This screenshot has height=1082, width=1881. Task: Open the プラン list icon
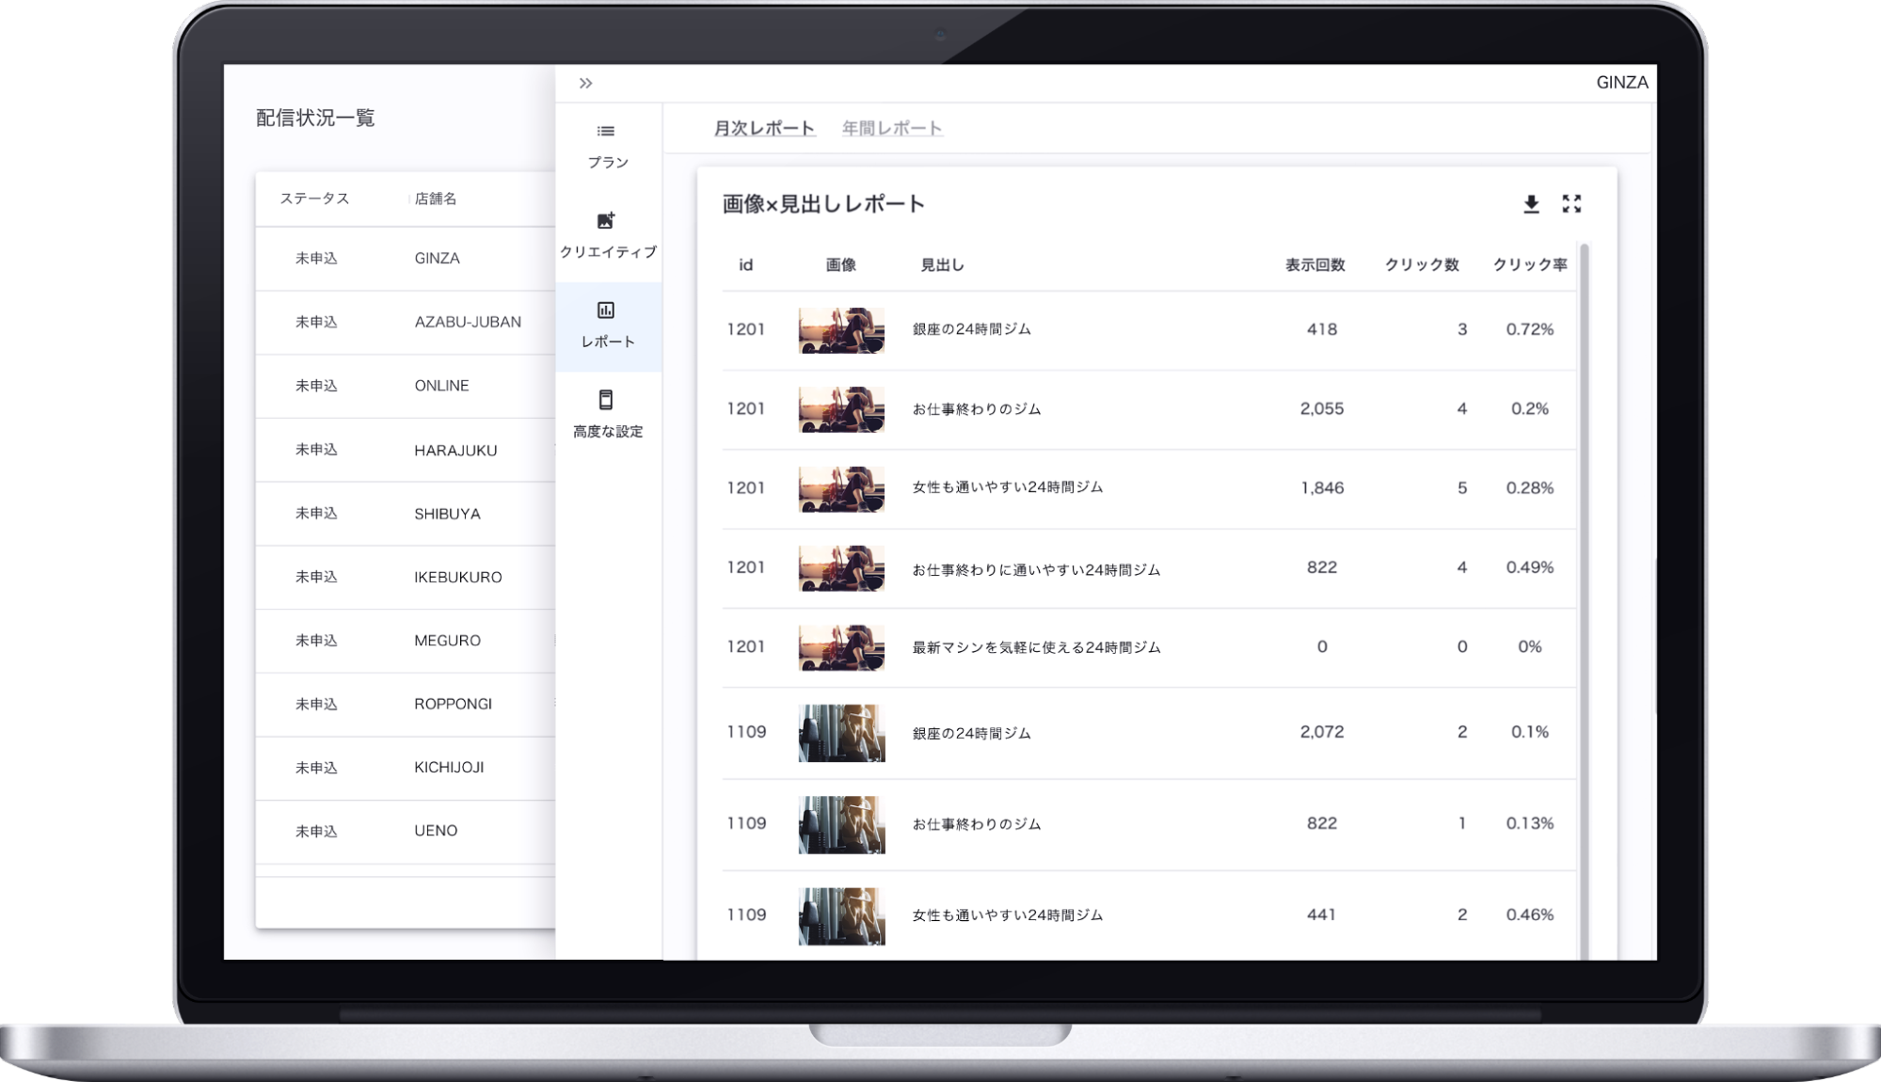tap(606, 132)
